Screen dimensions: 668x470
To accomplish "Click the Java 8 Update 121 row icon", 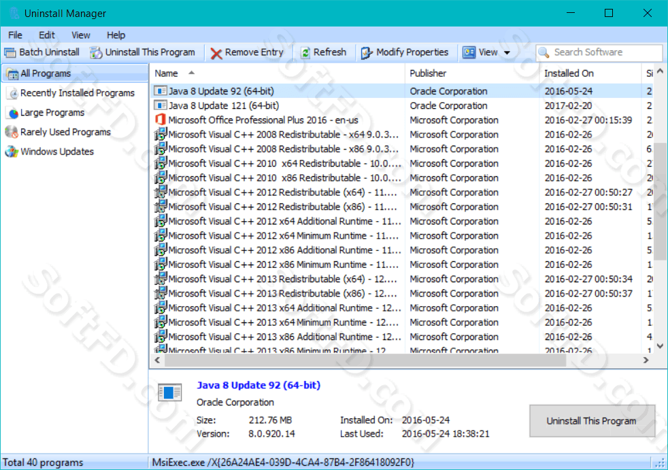I will point(160,105).
